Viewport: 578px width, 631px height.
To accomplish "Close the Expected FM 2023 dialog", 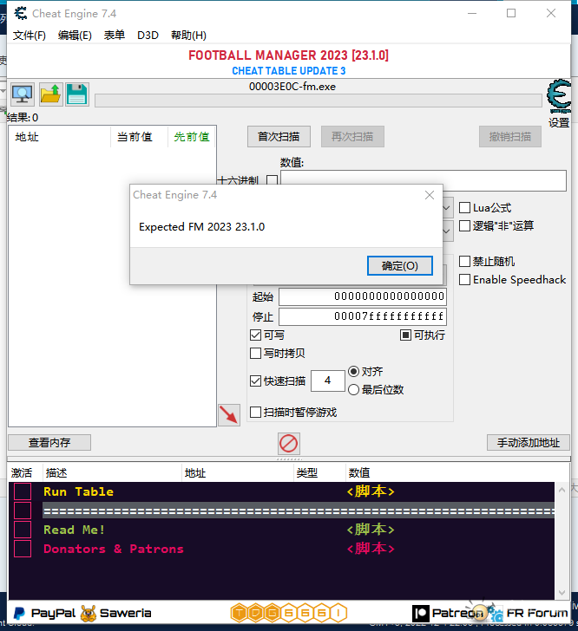I will tap(430, 195).
